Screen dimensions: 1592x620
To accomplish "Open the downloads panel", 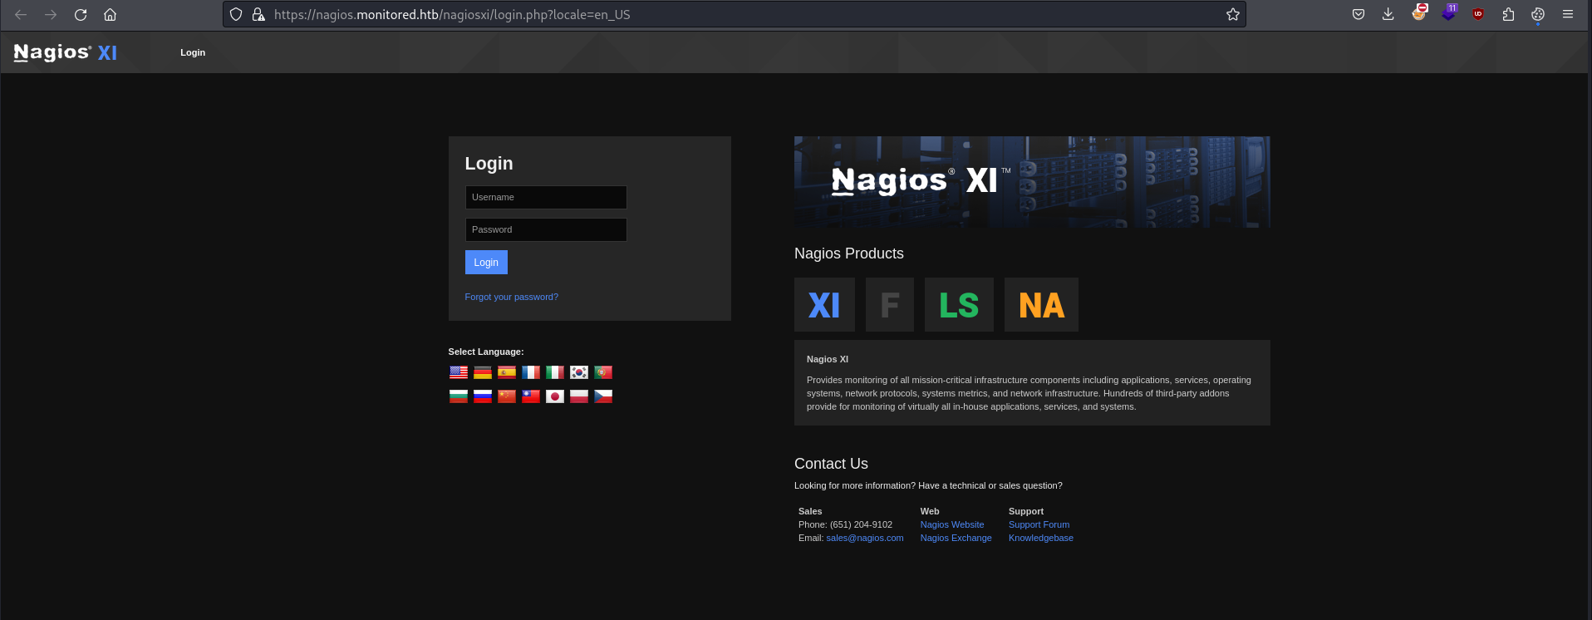I will pyautogui.click(x=1388, y=14).
